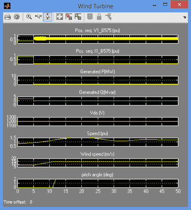
Task: Toggle the Floating scope icon
Action: pos(90,17)
